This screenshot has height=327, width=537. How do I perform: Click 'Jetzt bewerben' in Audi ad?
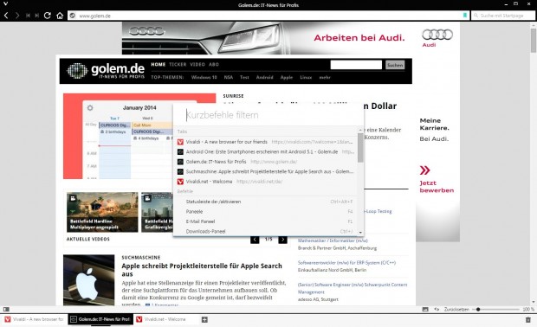click(437, 187)
